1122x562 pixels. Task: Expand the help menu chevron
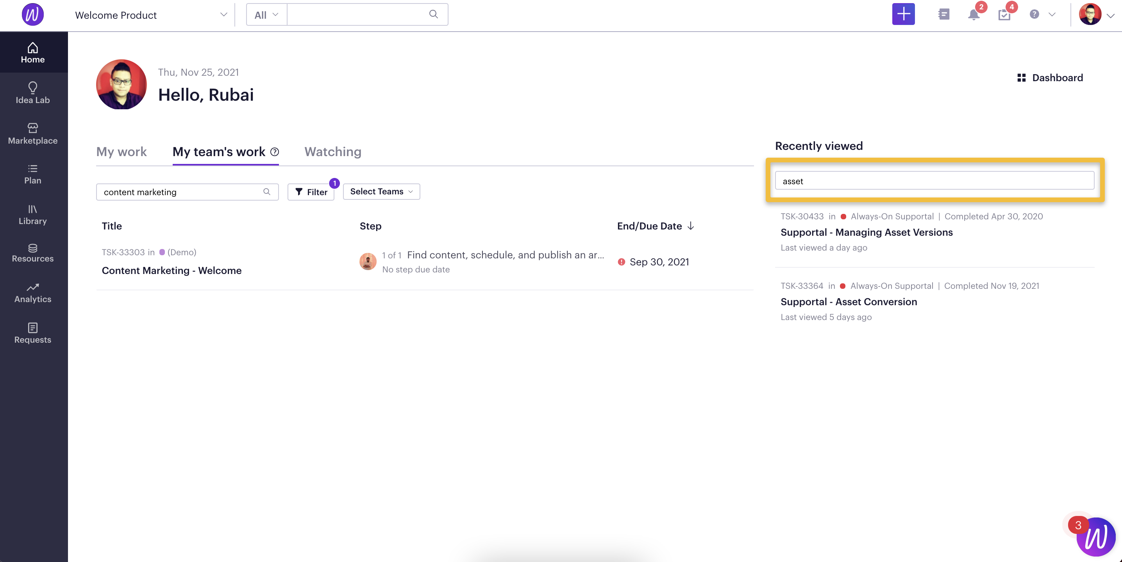[1052, 14]
